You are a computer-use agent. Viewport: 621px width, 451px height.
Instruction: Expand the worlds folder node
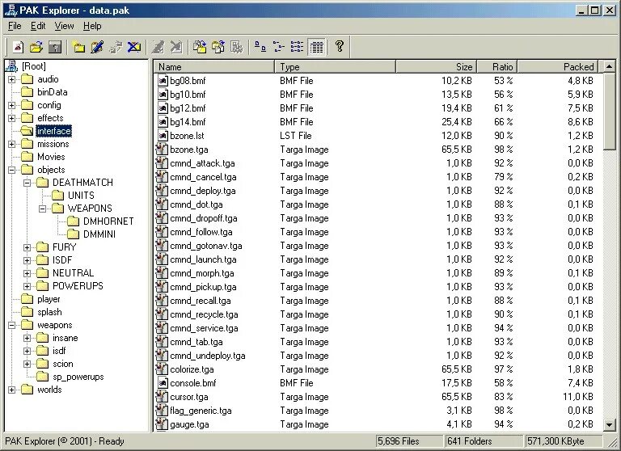(x=12, y=390)
